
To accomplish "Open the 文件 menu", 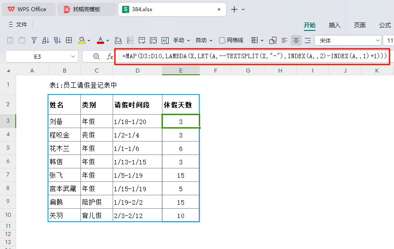I will [18, 25].
